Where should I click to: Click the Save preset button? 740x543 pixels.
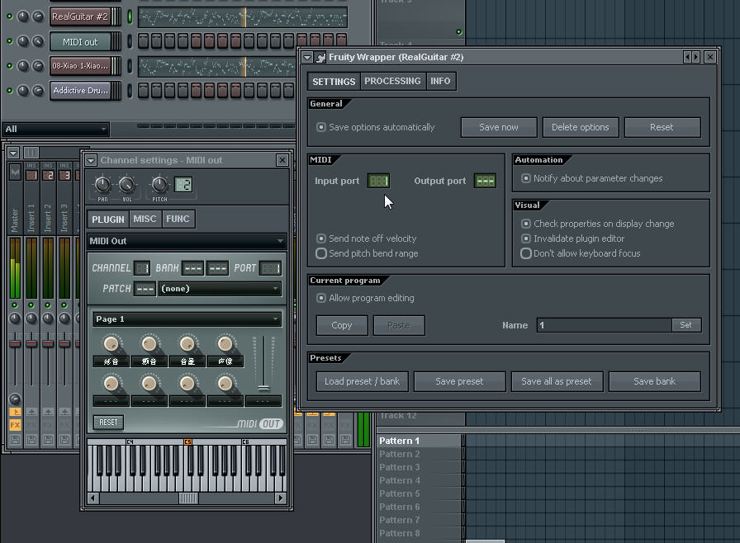(459, 381)
